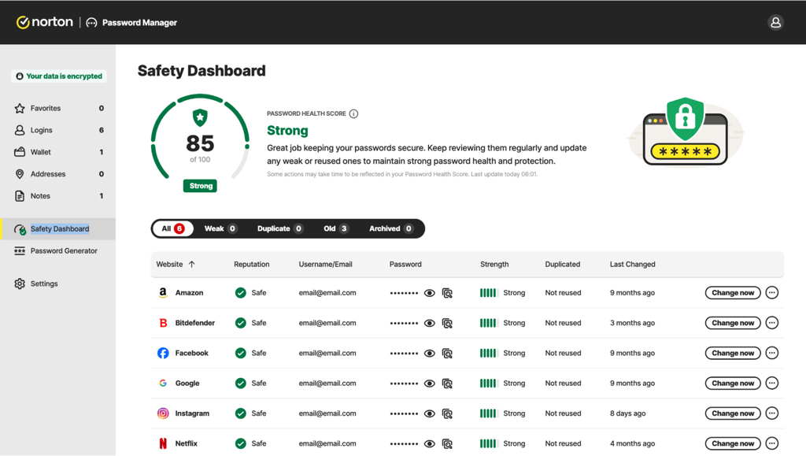806x456 pixels.
Task: Copy the Netflix password with copy icon
Action: (447, 443)
